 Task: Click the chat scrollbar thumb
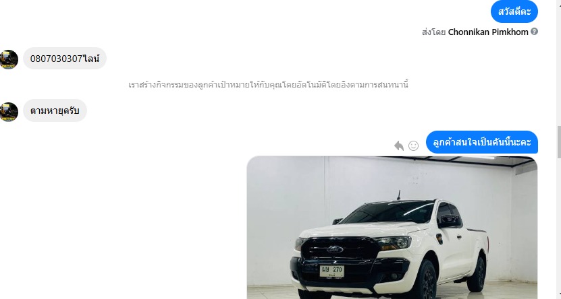coord(559,142)
